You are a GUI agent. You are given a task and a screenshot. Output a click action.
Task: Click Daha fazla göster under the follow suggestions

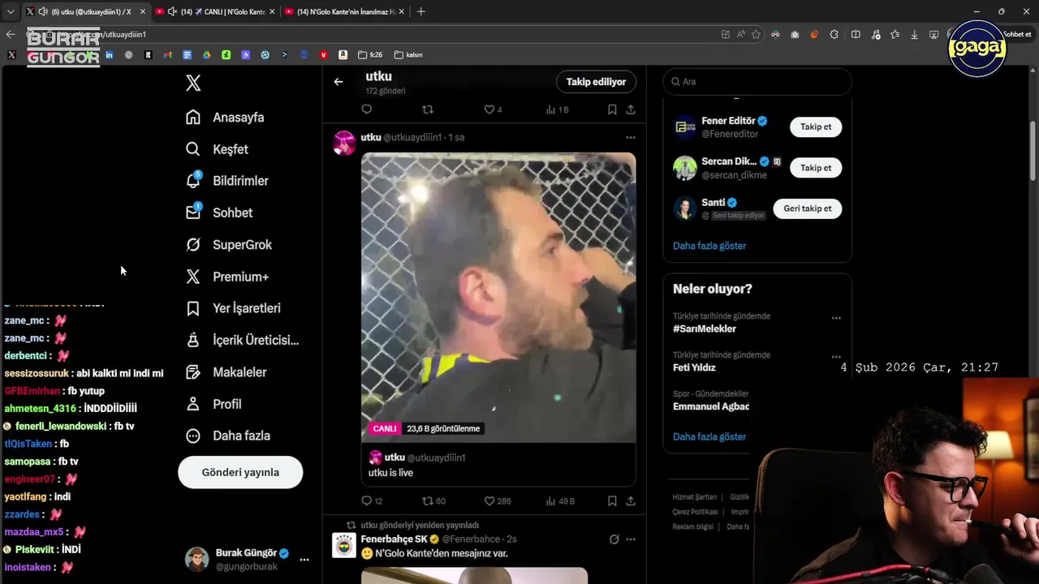(709, 246)
